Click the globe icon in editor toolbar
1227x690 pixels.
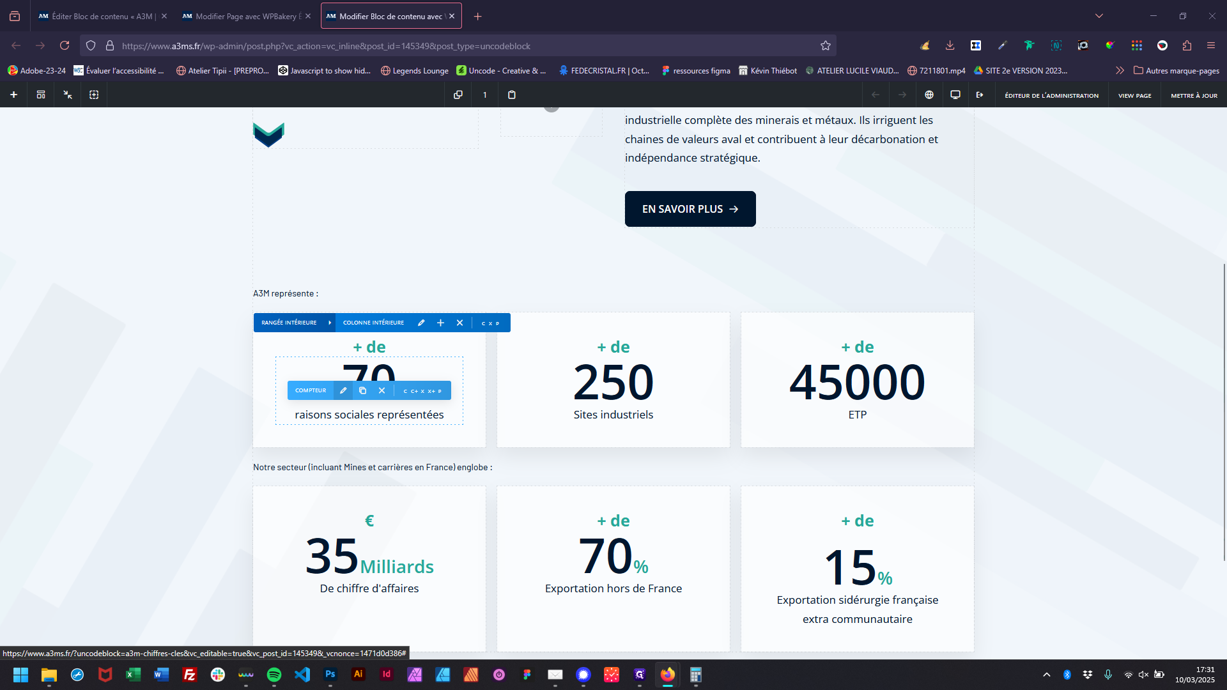[x=929, y=95]
